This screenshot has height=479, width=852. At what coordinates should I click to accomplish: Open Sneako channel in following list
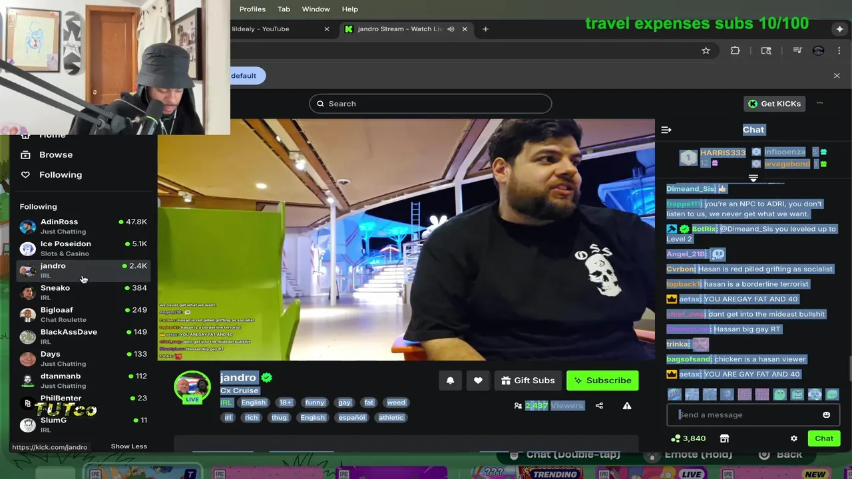click(83, 292)
